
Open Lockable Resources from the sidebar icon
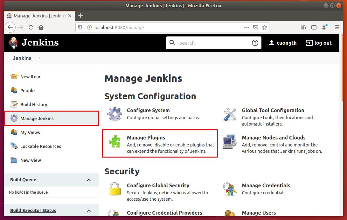coord(14,146)
